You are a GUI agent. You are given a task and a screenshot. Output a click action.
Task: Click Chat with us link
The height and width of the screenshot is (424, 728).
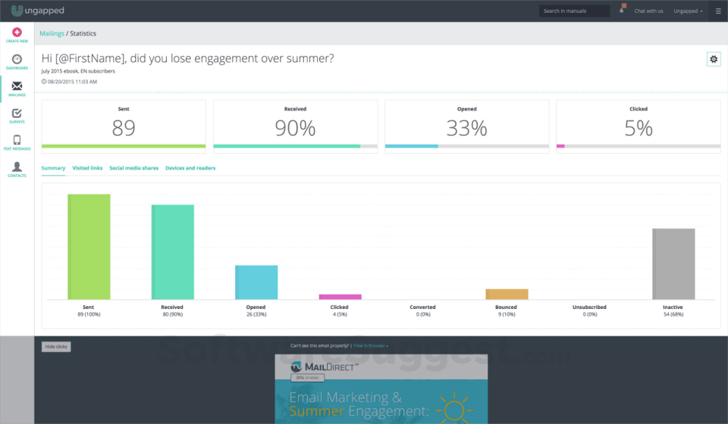click(648, 11)
